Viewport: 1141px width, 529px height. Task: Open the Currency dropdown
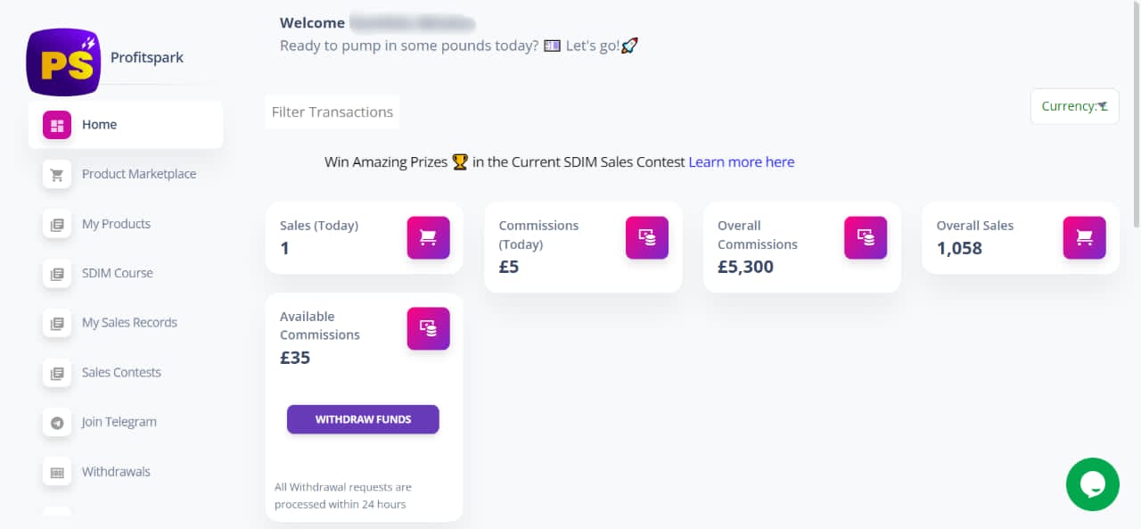[1074, 106]
